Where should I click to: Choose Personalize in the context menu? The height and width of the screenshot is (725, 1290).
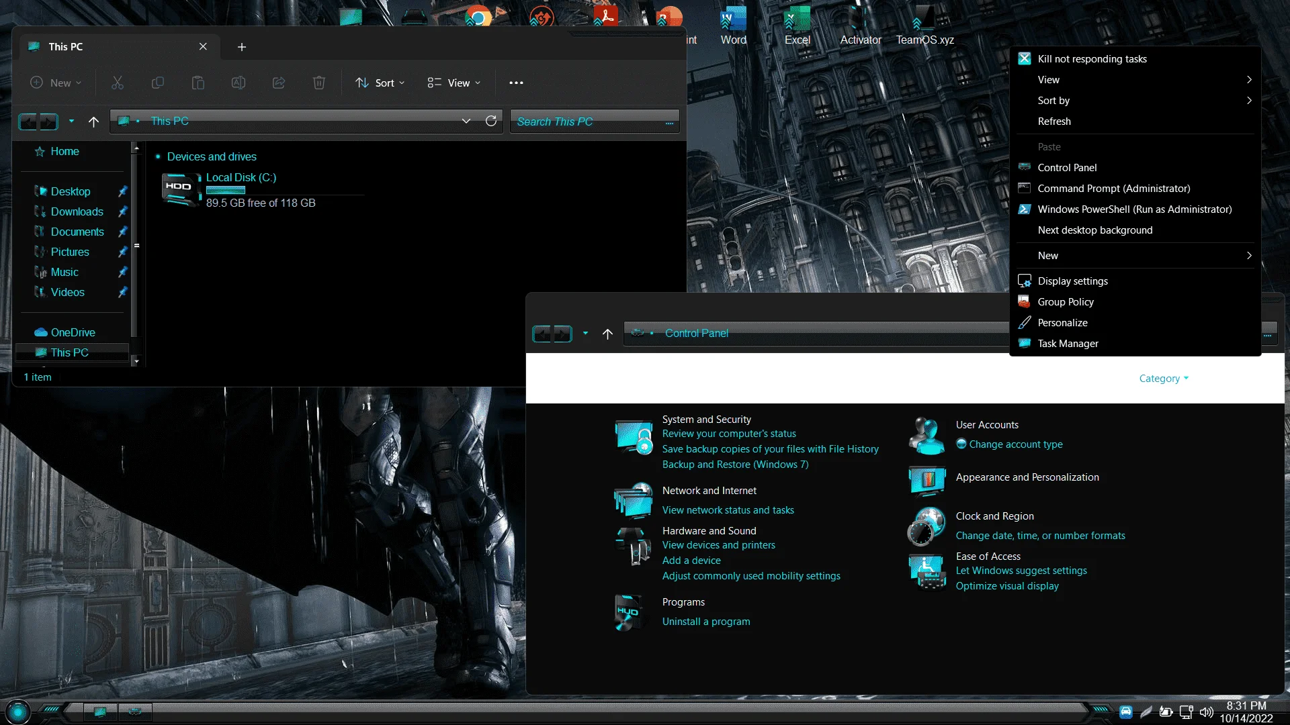coord(1135,323)
